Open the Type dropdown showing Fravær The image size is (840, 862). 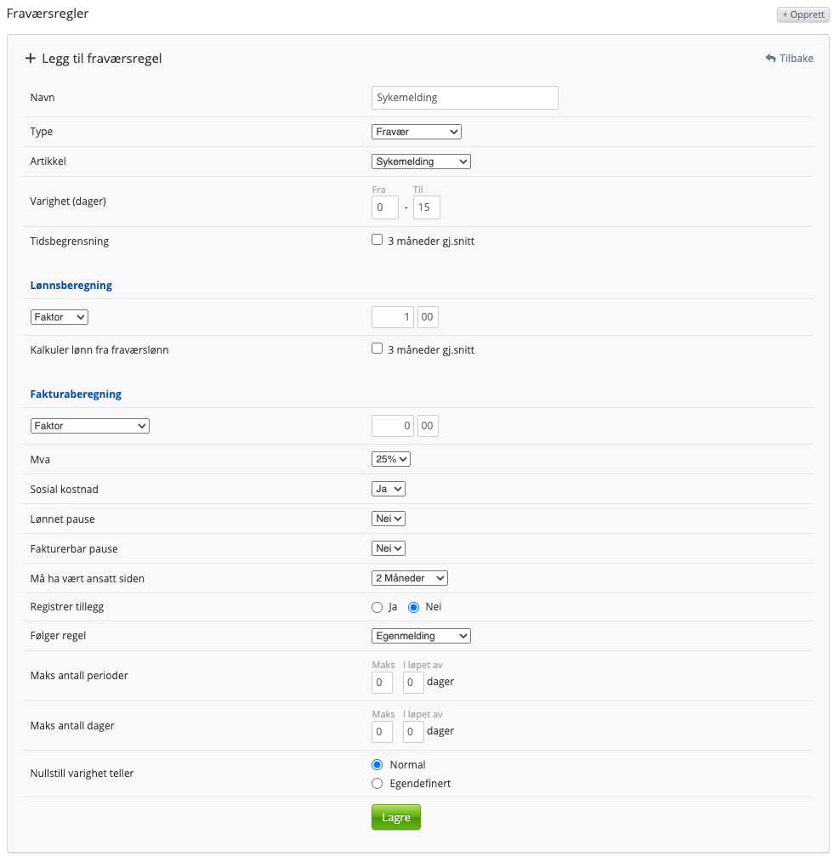tap(417, 132)
